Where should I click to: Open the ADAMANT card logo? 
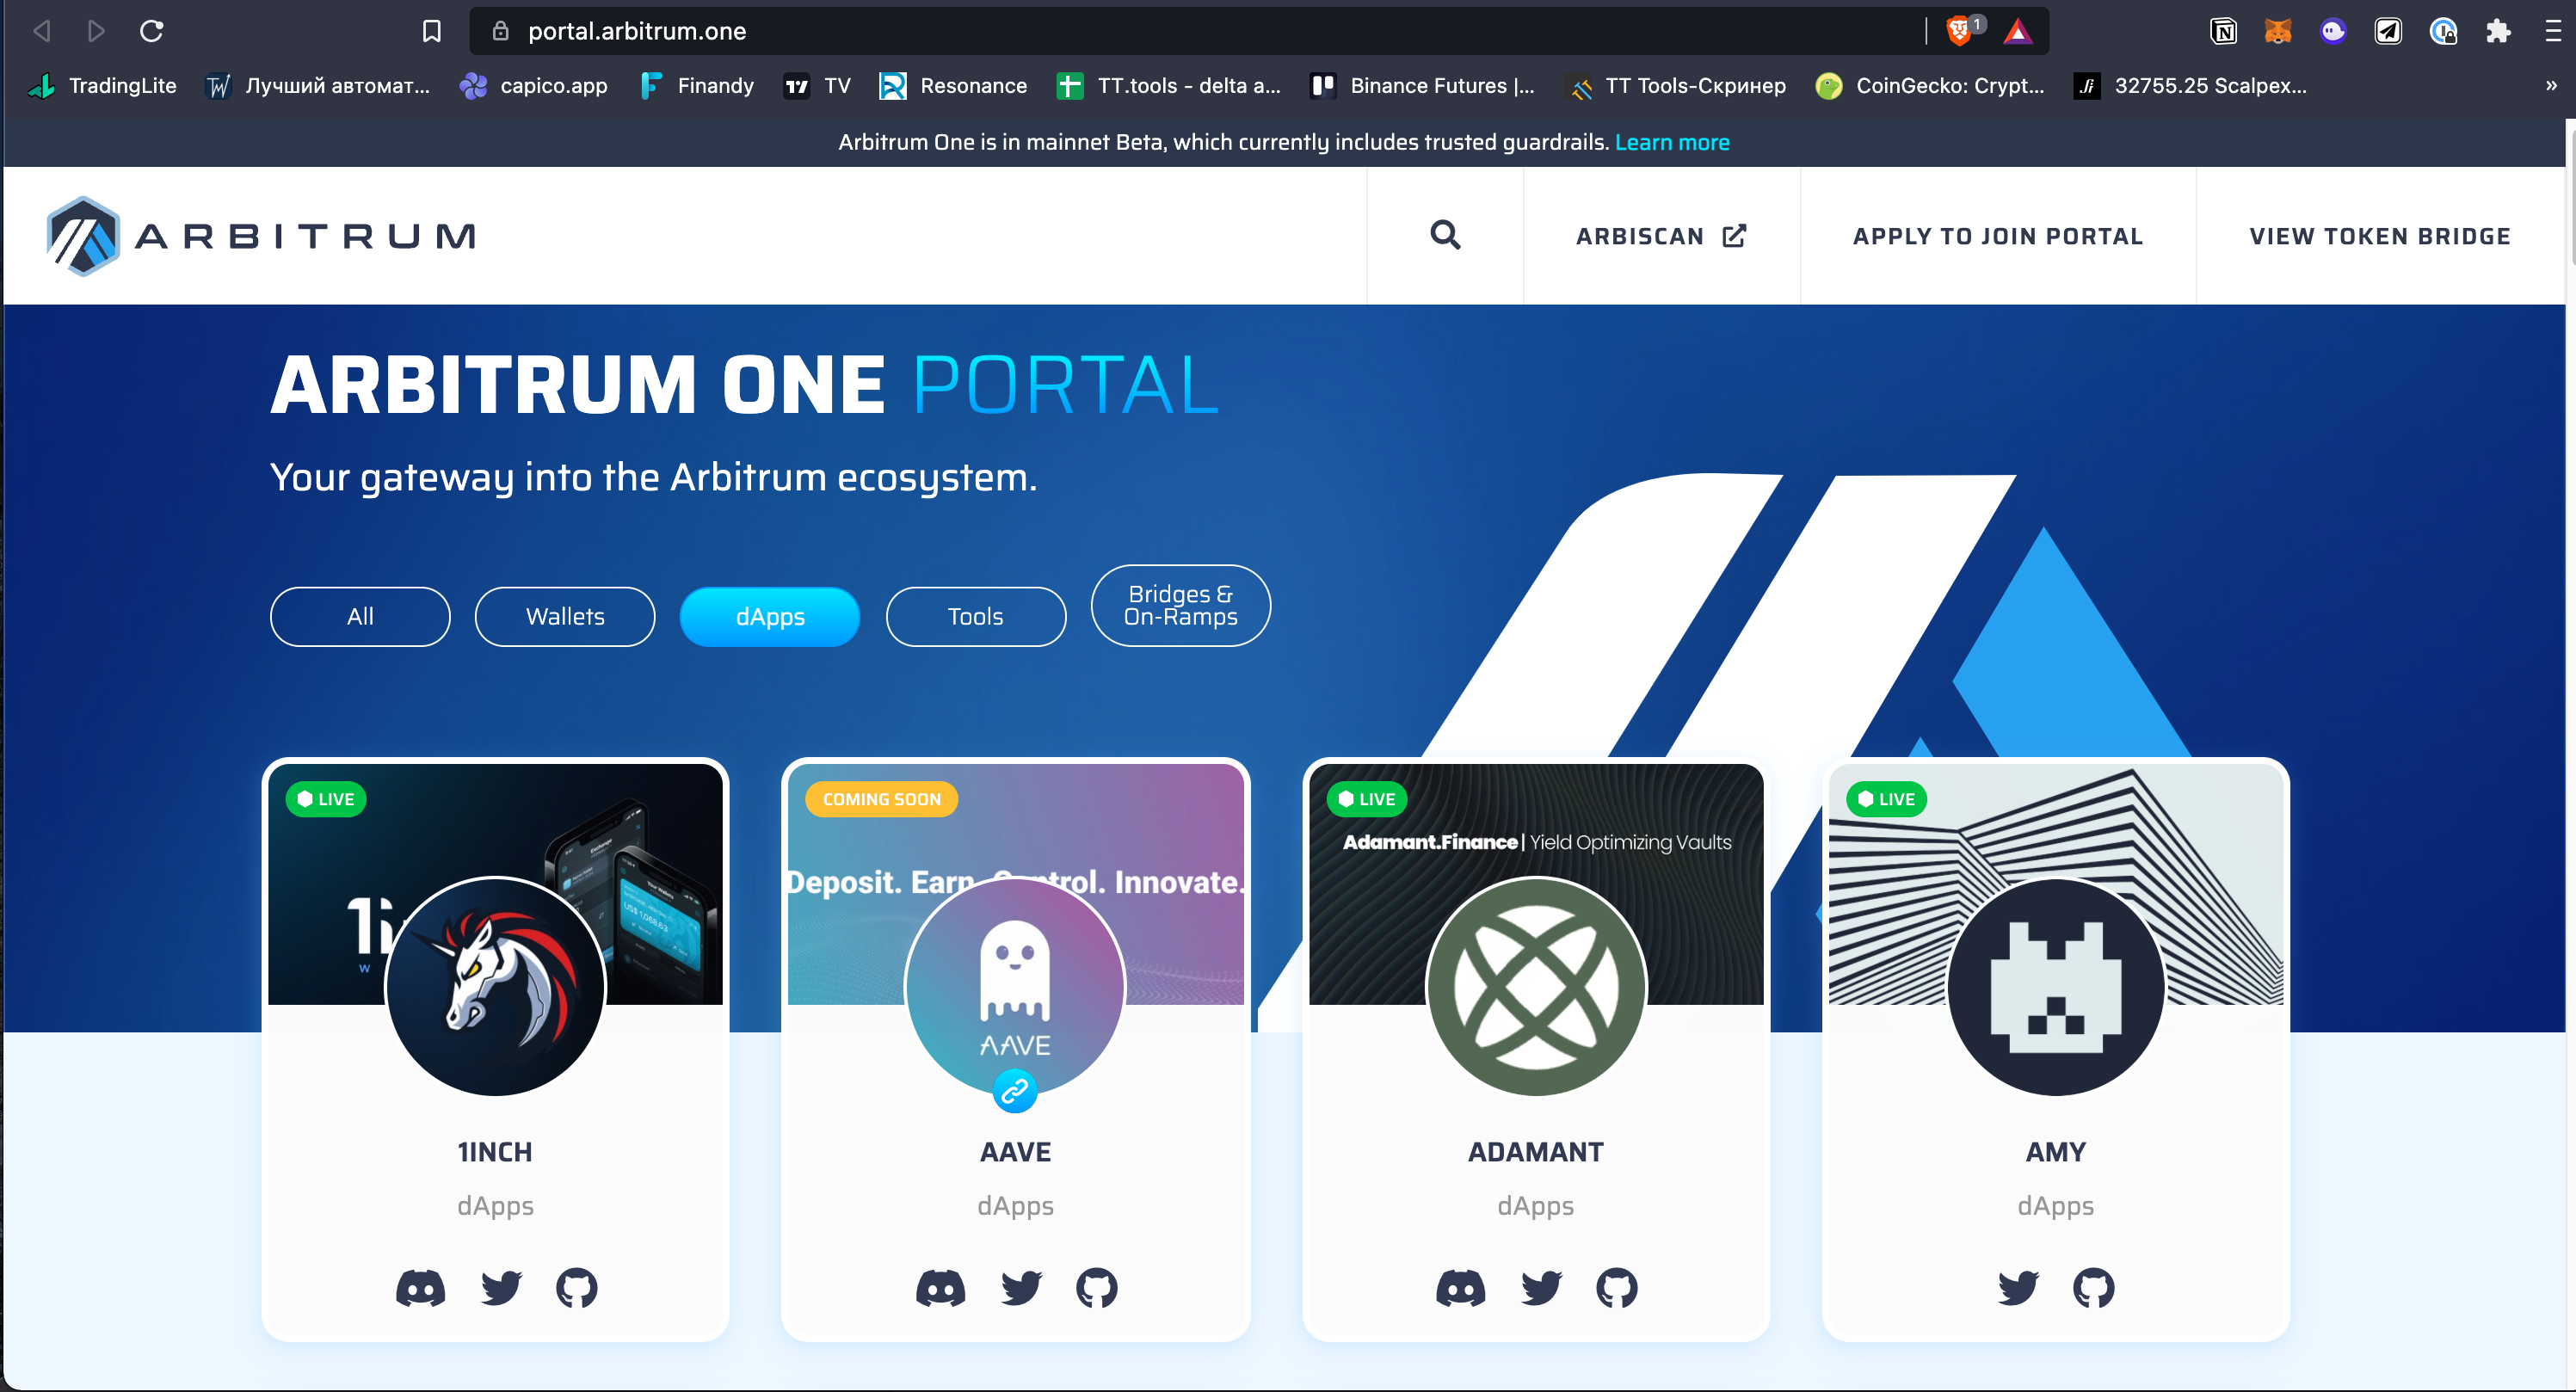coord(1536,986)
